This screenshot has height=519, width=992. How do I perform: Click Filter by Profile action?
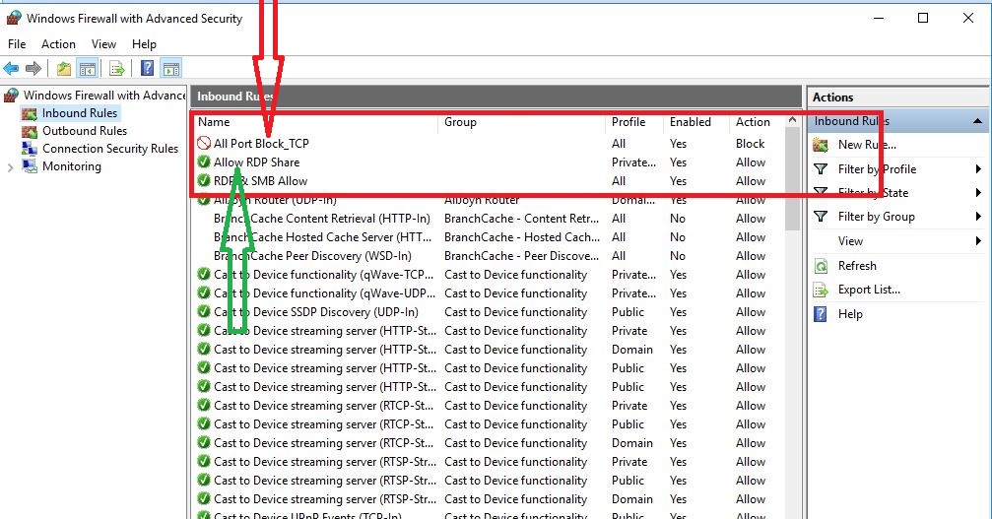point(877,168)
